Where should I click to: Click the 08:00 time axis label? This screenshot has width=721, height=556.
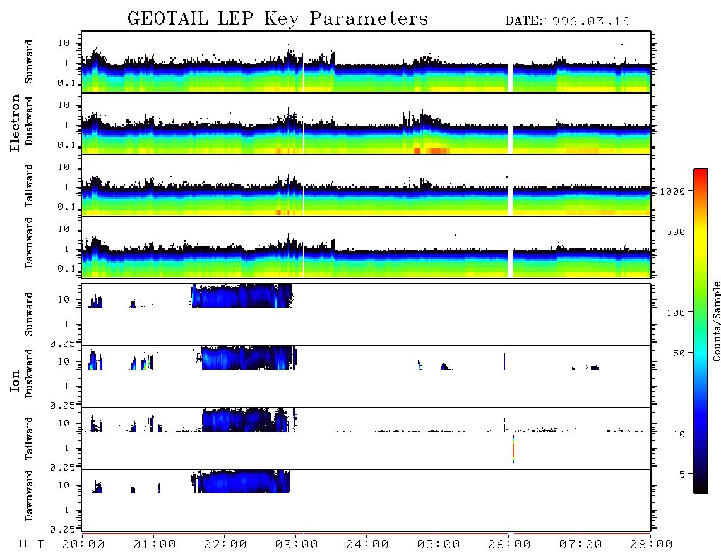point(652,545)
